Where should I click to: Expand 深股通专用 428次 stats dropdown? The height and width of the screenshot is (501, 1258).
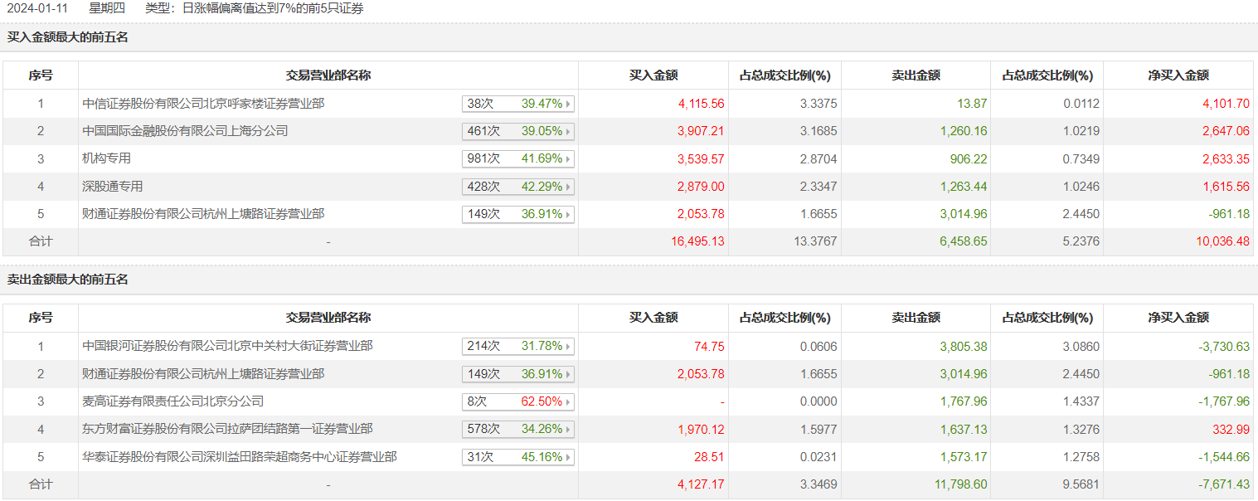[x=517, y=187]
